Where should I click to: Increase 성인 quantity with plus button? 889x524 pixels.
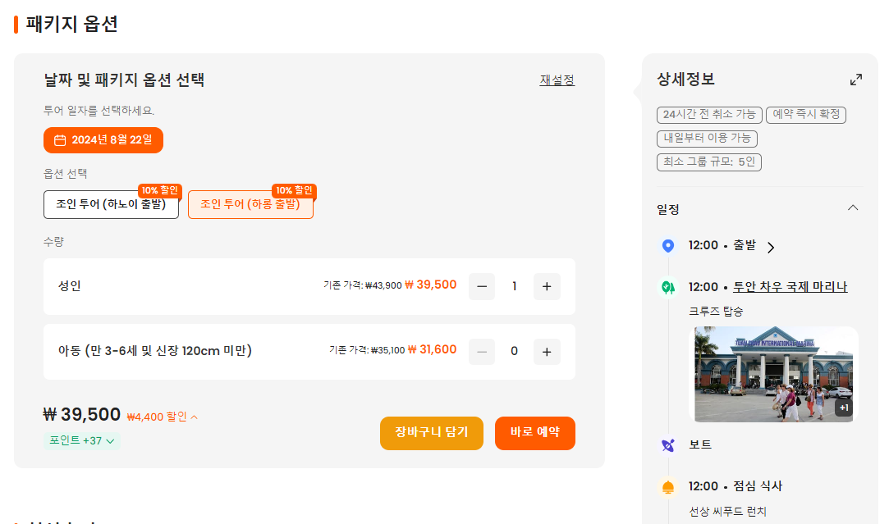point(547,287)
